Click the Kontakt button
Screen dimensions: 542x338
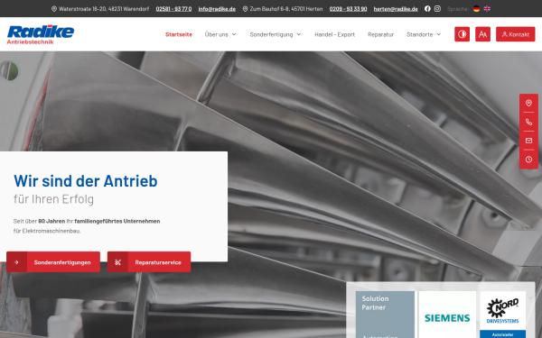516,34
